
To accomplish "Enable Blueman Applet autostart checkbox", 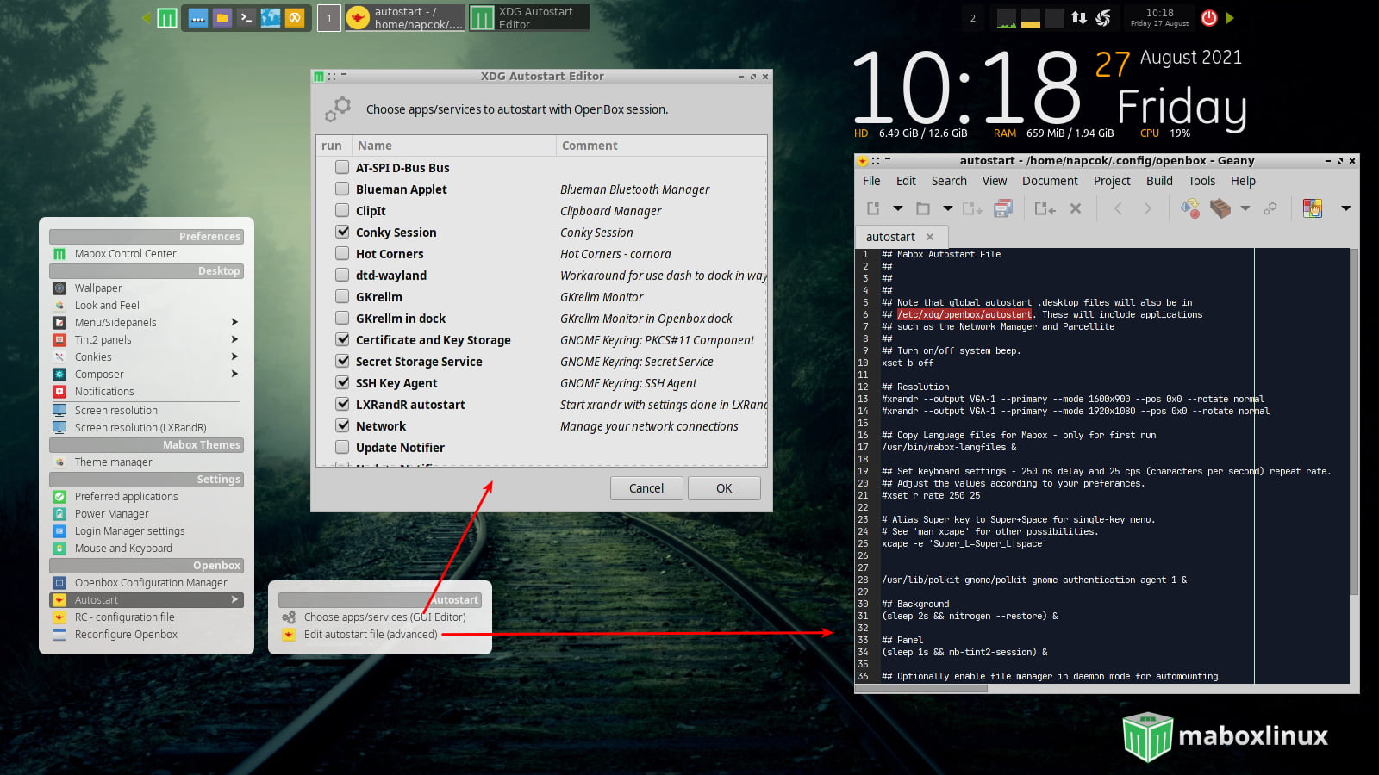I will (342, 189).
